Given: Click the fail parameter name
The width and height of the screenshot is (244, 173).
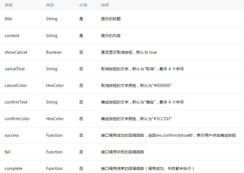Looking at the screenshot, I should [x=7, y=152].
